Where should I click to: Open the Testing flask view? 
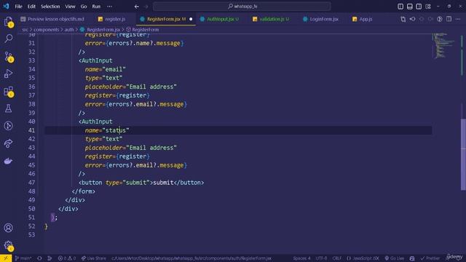(x=8, y=108)
